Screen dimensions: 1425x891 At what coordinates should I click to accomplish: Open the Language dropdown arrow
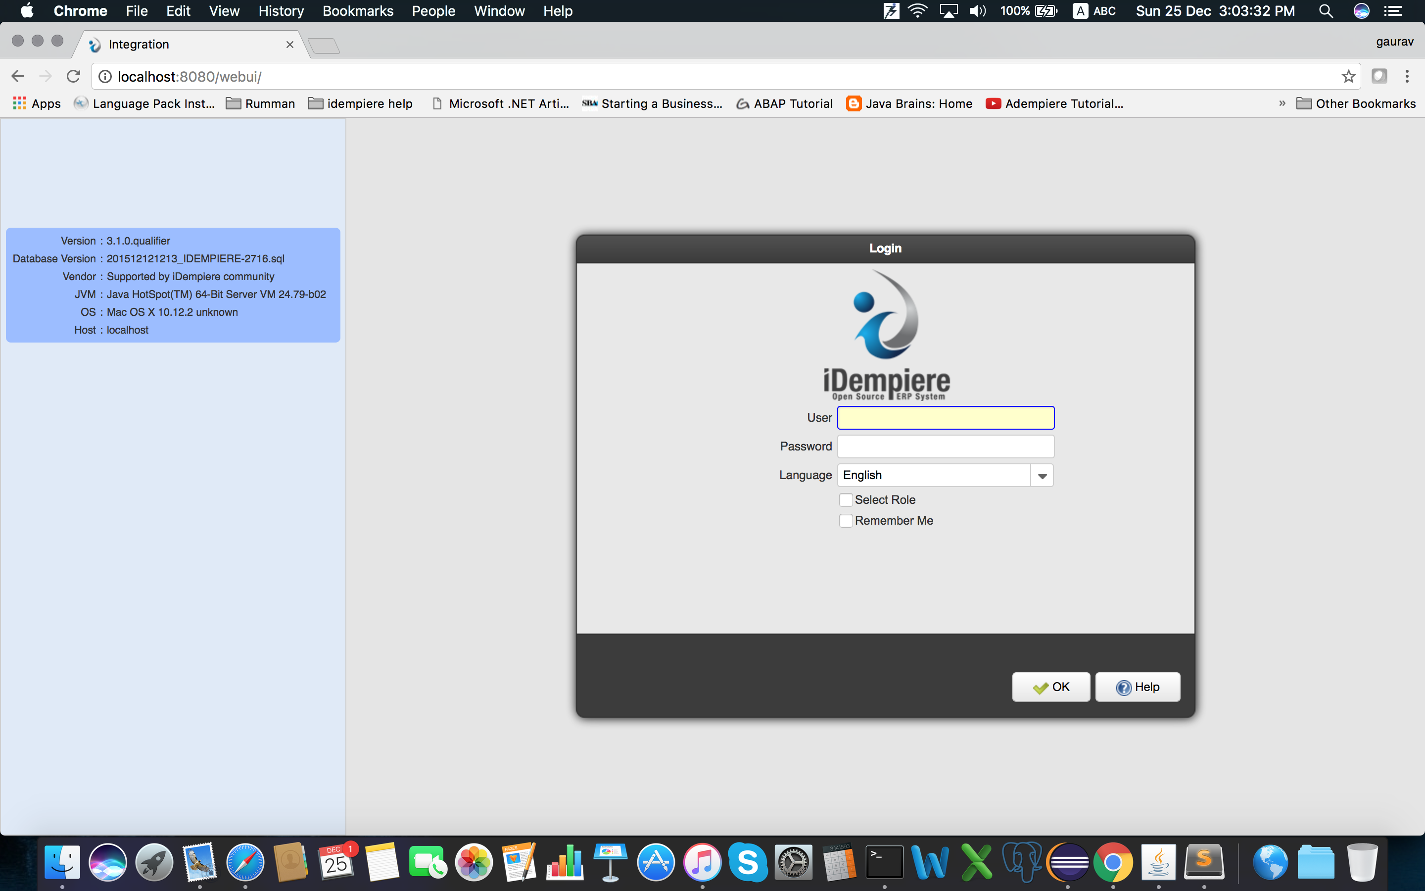click(x=1042, y=476)
